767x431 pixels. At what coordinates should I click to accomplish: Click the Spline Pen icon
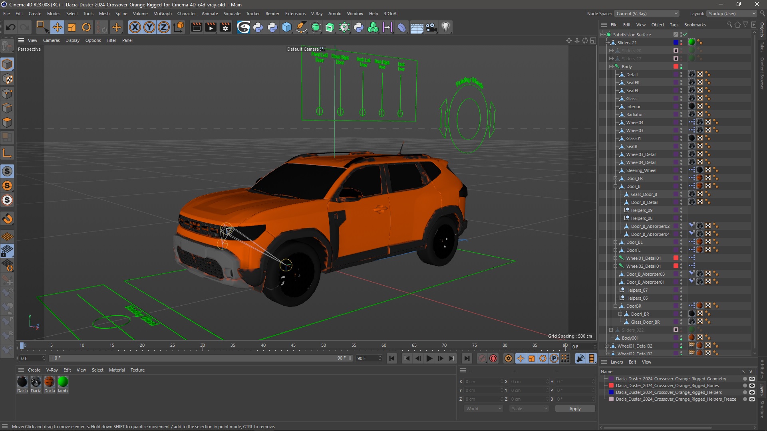[301, 27]
